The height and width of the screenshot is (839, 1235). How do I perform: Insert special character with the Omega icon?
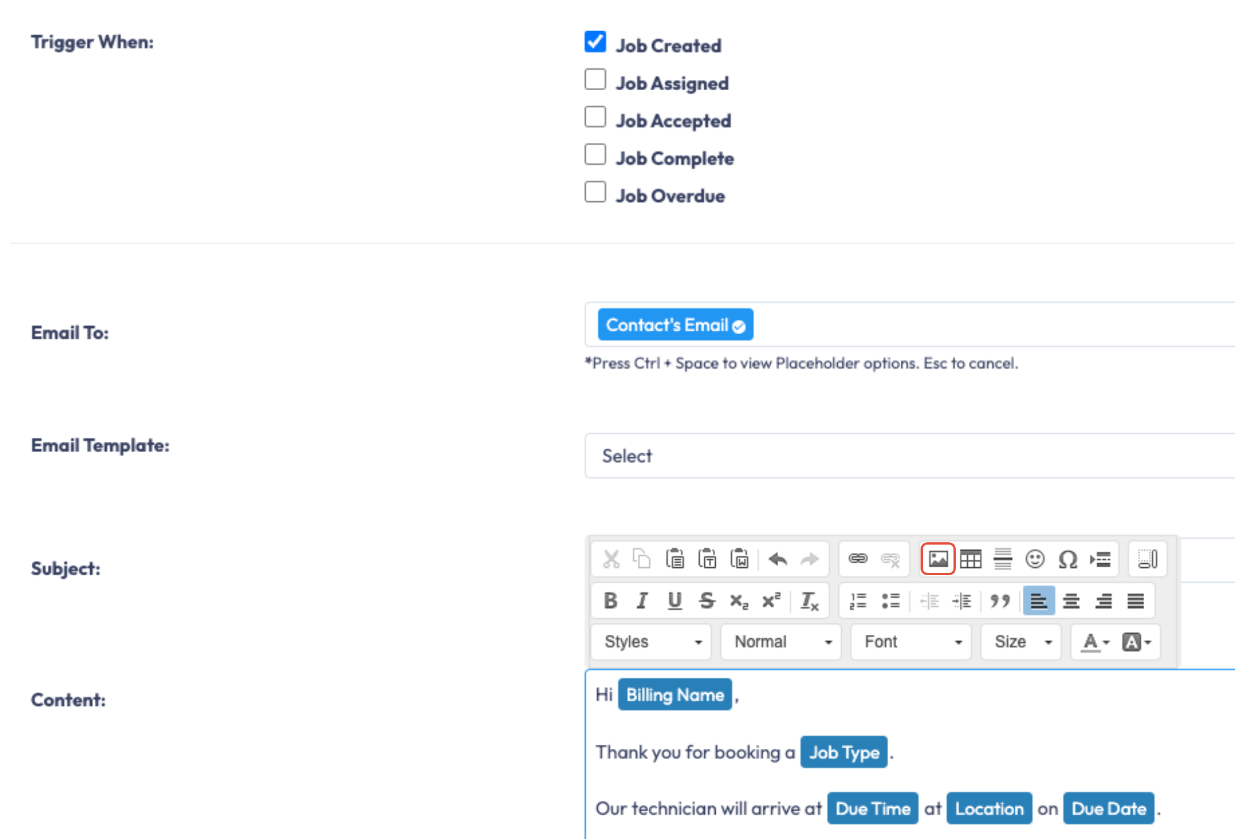(1068, 559)
